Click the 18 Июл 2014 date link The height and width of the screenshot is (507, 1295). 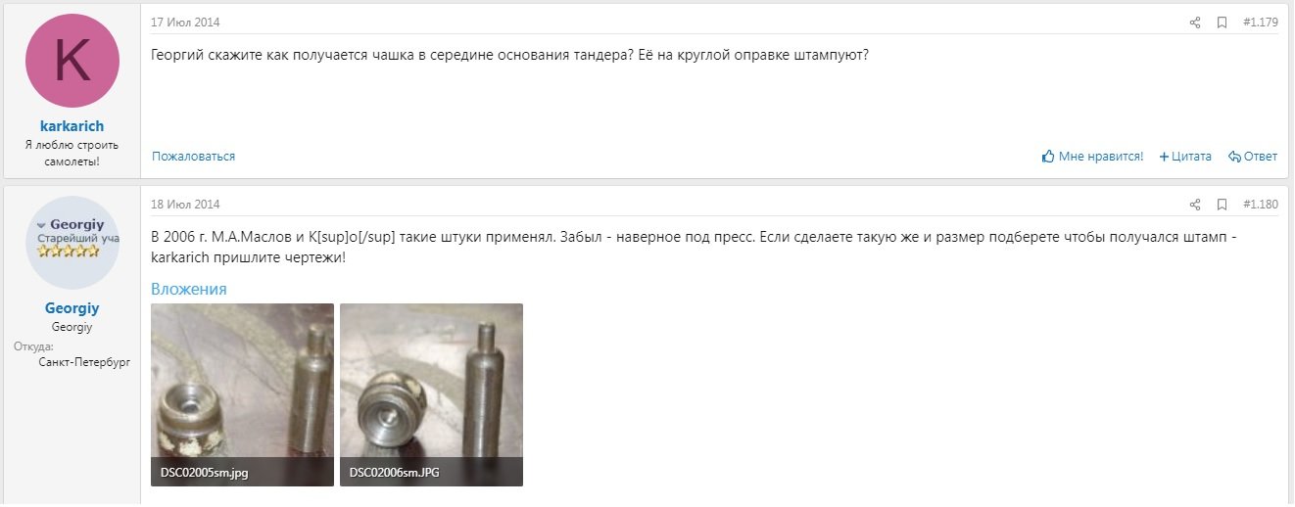pos(185,205)
